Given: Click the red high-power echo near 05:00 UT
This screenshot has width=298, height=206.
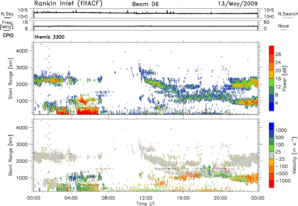Looking at the screenshot, I should pos(88,110).
